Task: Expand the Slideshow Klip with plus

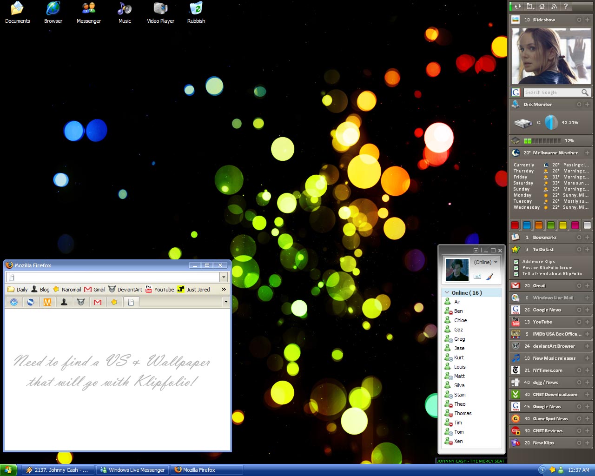Action: [587, 20]
